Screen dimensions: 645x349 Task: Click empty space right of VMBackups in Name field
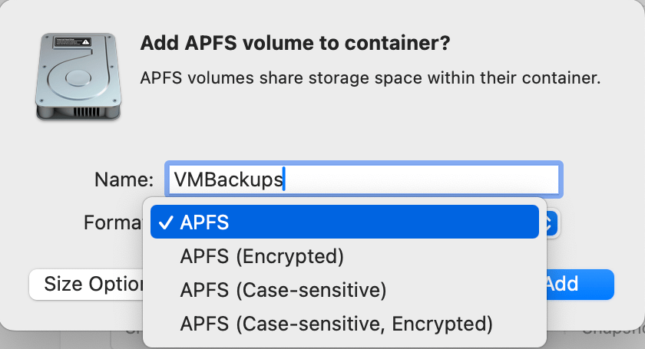[422, 179]
